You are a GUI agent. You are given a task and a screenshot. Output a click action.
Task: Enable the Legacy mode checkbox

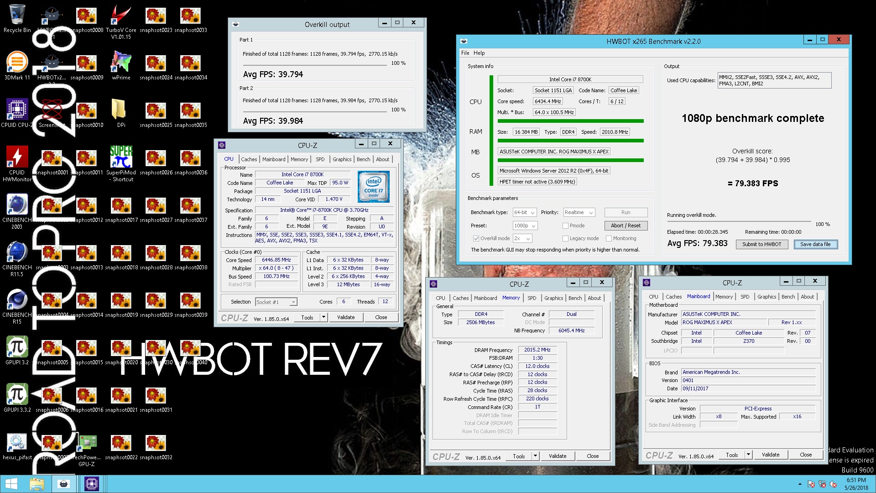click(565, 238)
